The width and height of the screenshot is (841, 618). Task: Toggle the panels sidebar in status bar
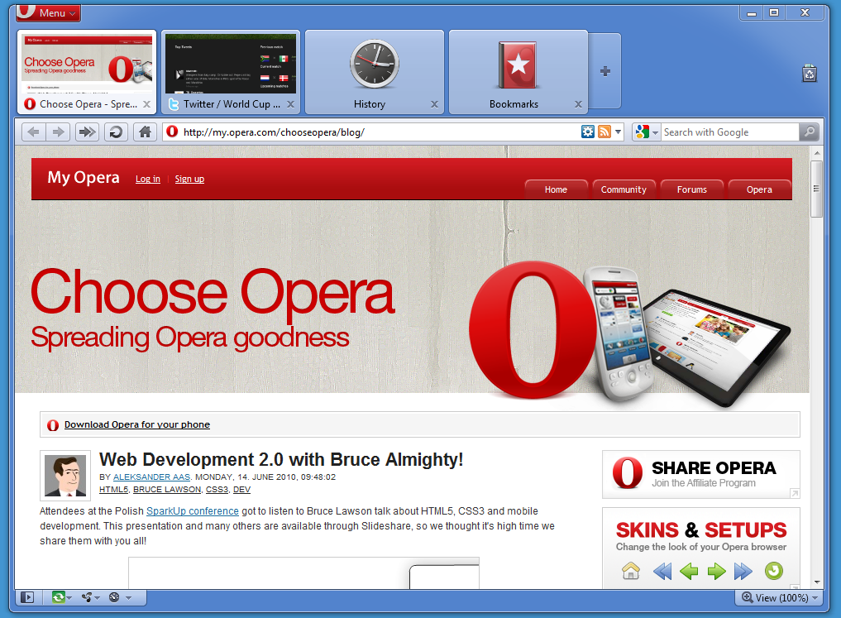[27, 597]
